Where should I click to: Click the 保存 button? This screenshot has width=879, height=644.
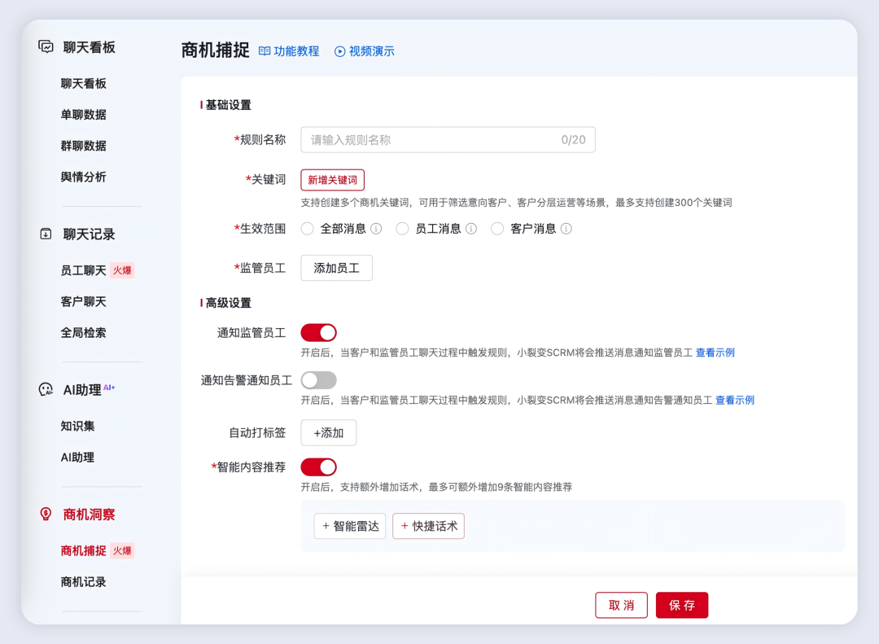coord(681,605)
